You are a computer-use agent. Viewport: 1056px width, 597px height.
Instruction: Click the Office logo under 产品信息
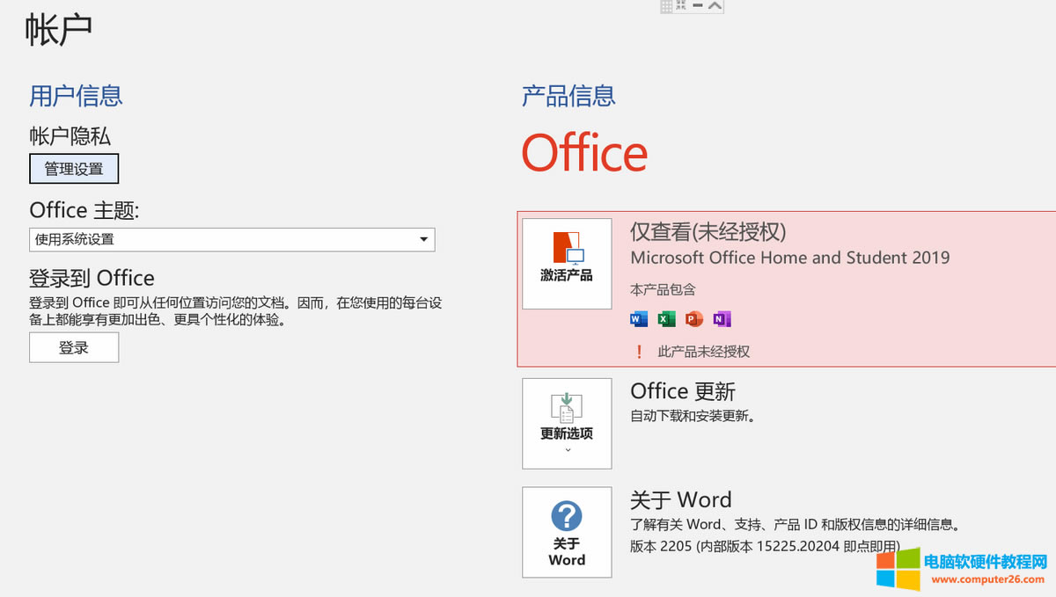583,152
